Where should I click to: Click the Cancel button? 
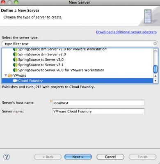pos(110,157)
